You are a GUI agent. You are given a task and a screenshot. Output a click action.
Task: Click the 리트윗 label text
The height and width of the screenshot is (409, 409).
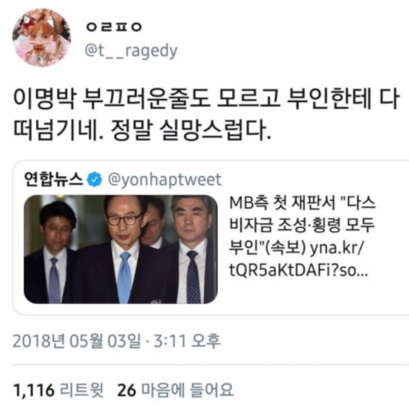(81, 391)
